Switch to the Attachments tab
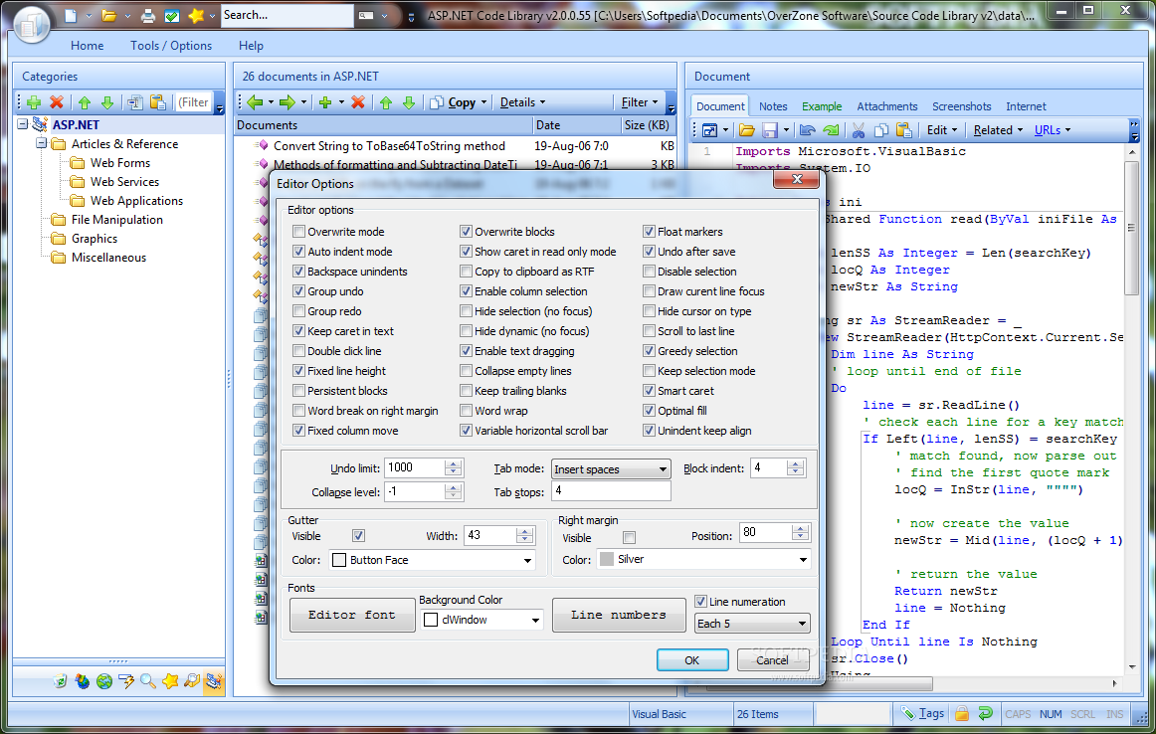Screen dimensions: 1156x734 pos(887,106)
